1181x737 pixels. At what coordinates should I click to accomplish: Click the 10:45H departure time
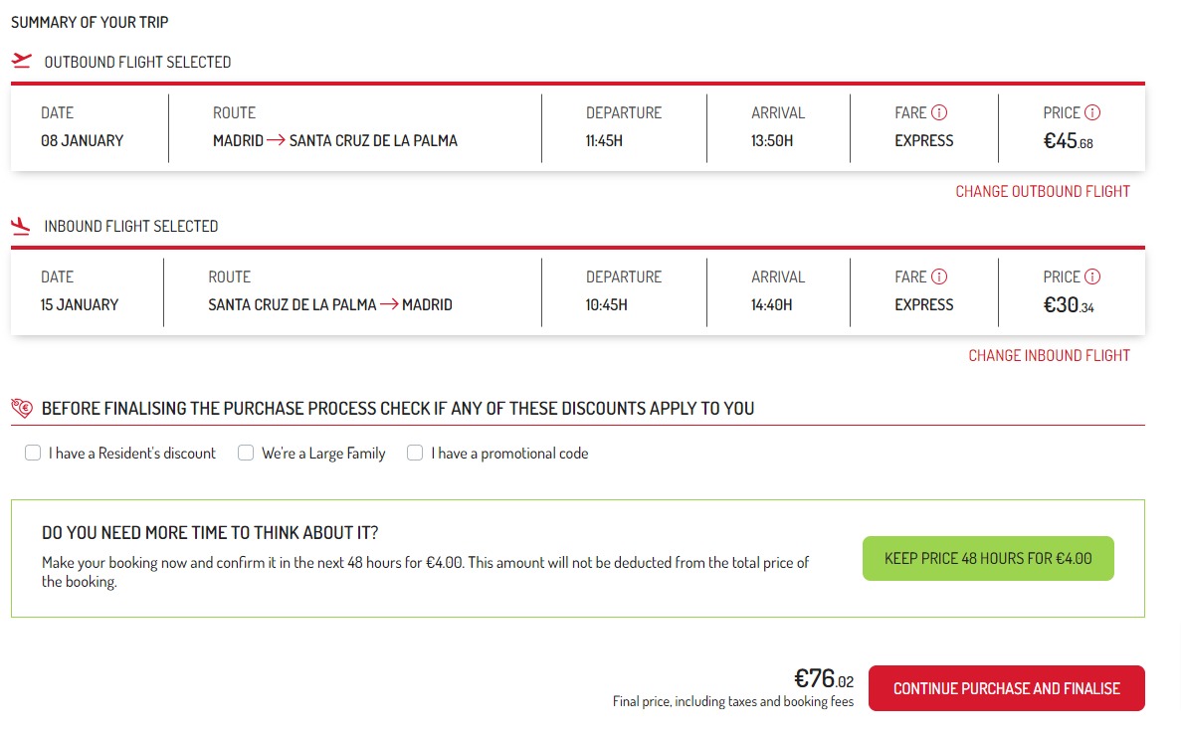(606, 305)
